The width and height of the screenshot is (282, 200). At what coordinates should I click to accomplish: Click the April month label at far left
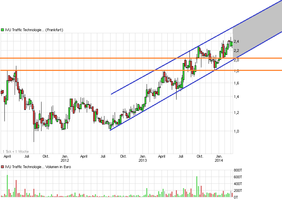pos(7,156)
